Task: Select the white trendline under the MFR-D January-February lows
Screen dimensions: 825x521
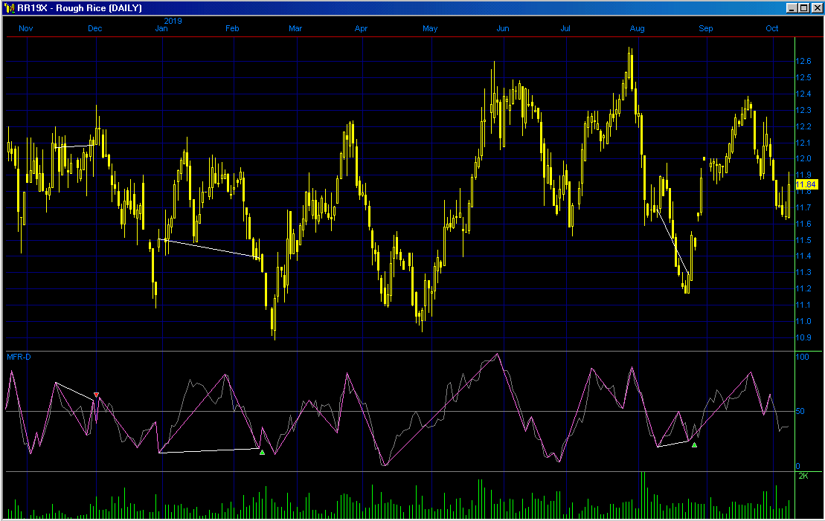Action: 209,450
